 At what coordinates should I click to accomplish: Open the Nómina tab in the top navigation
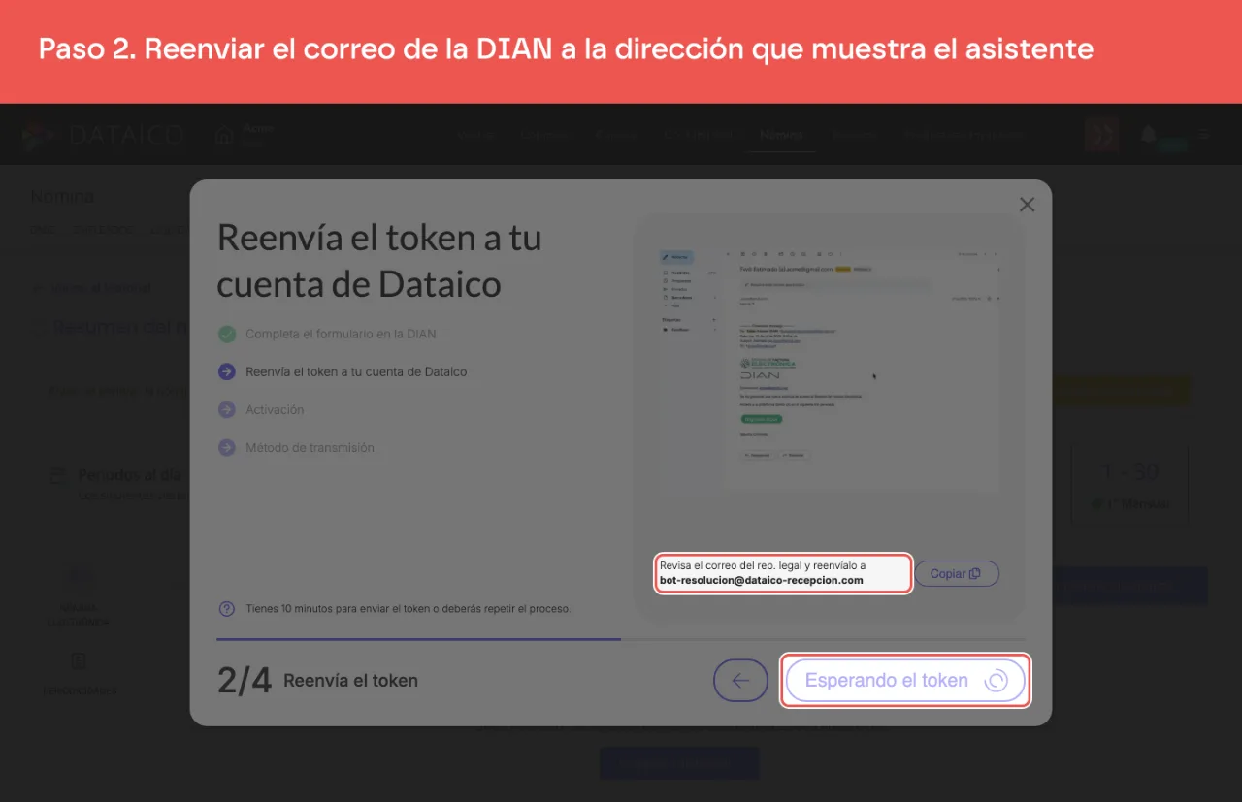[781, 135]
